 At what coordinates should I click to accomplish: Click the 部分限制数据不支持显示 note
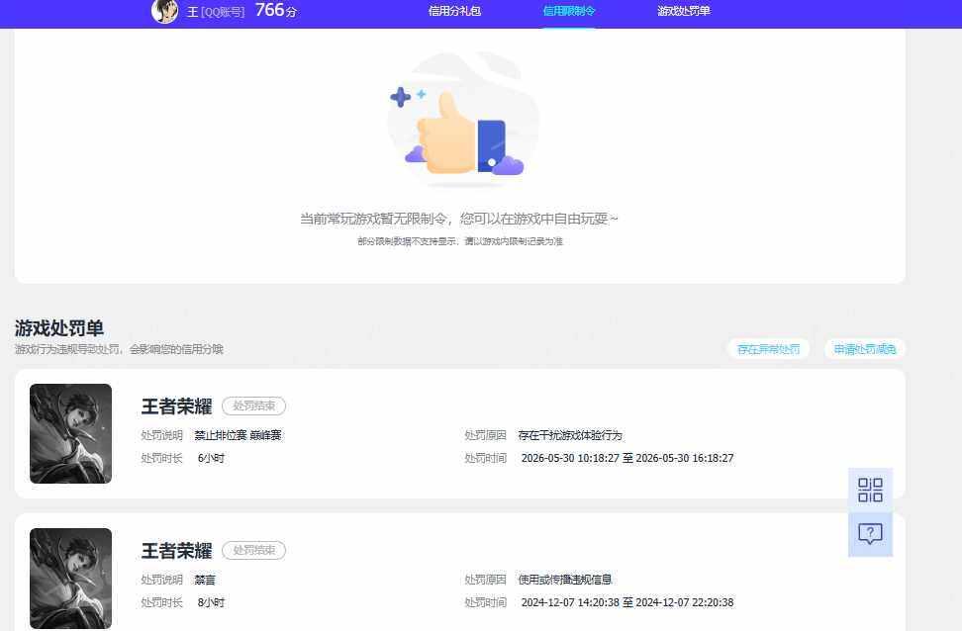coord(460,241)
